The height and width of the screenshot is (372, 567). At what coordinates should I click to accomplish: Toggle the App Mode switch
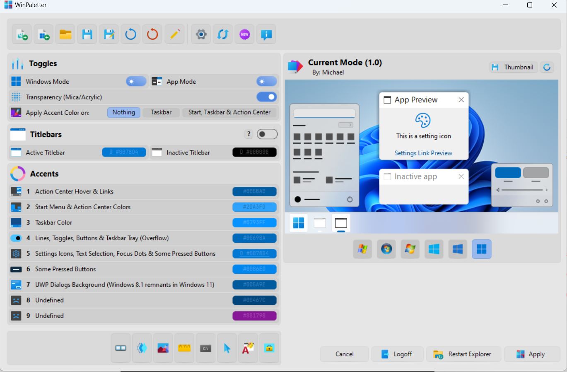click(266, 82)
